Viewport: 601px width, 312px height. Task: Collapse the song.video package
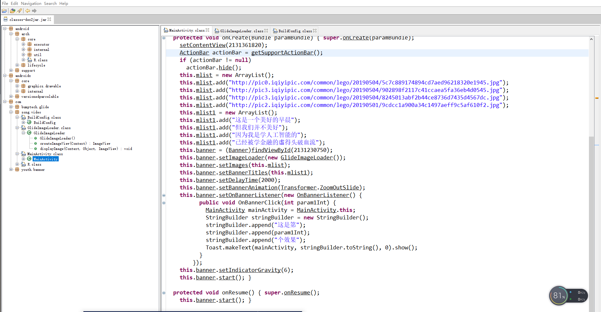pyautogui.click(x=11, y=112)
